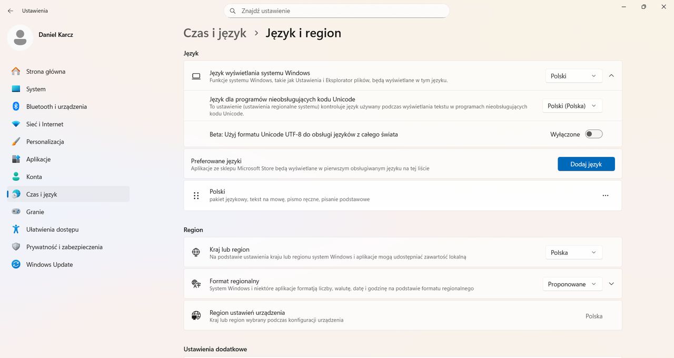This screenshot has width=674, height=358.
Task: Open the Język wyświetlania systemu Windows dropdown
Action: (x=573, y=76)
